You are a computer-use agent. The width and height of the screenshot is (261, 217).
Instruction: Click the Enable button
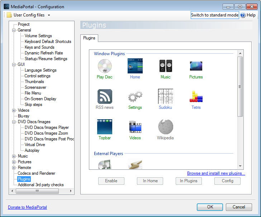[x=111, y=181]
